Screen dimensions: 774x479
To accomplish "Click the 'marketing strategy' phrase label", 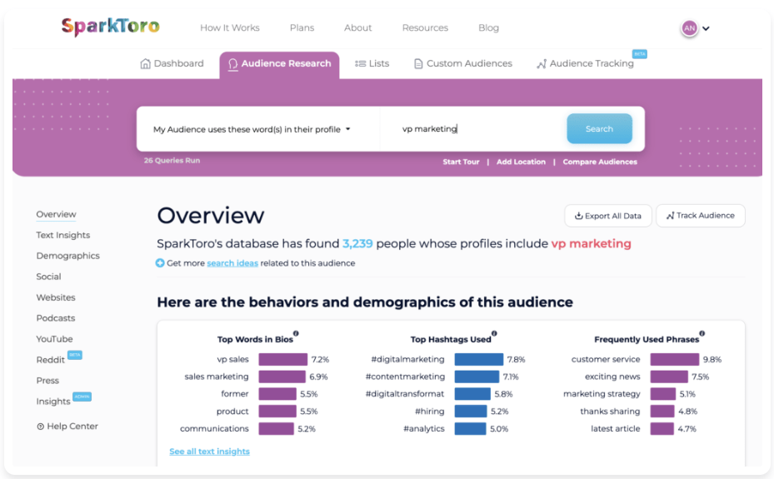I will pos(602,394).
